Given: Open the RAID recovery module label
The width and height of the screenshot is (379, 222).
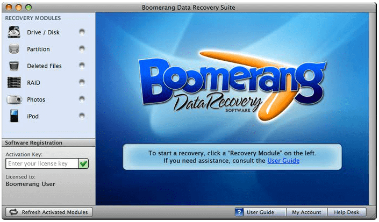Looking at the screenshot, I should coord(33,83).
